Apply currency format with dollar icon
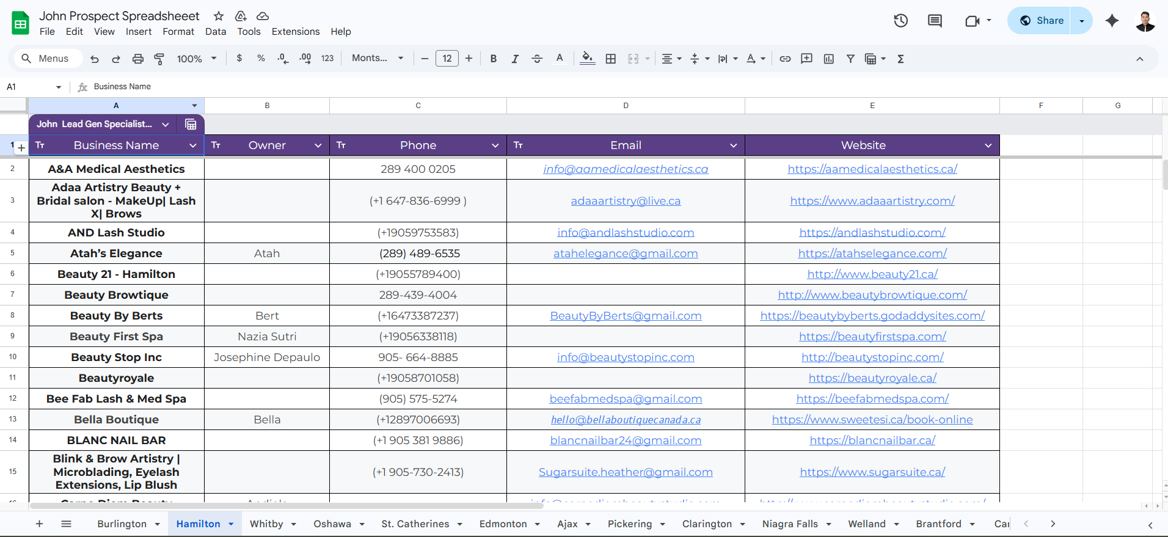1168x537 pixels. 239,58
